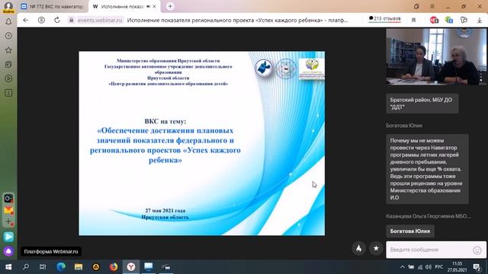Click the 'Платформа Webinar.ru' label
This screenshot has width=488, height=274.
(51, 251)
